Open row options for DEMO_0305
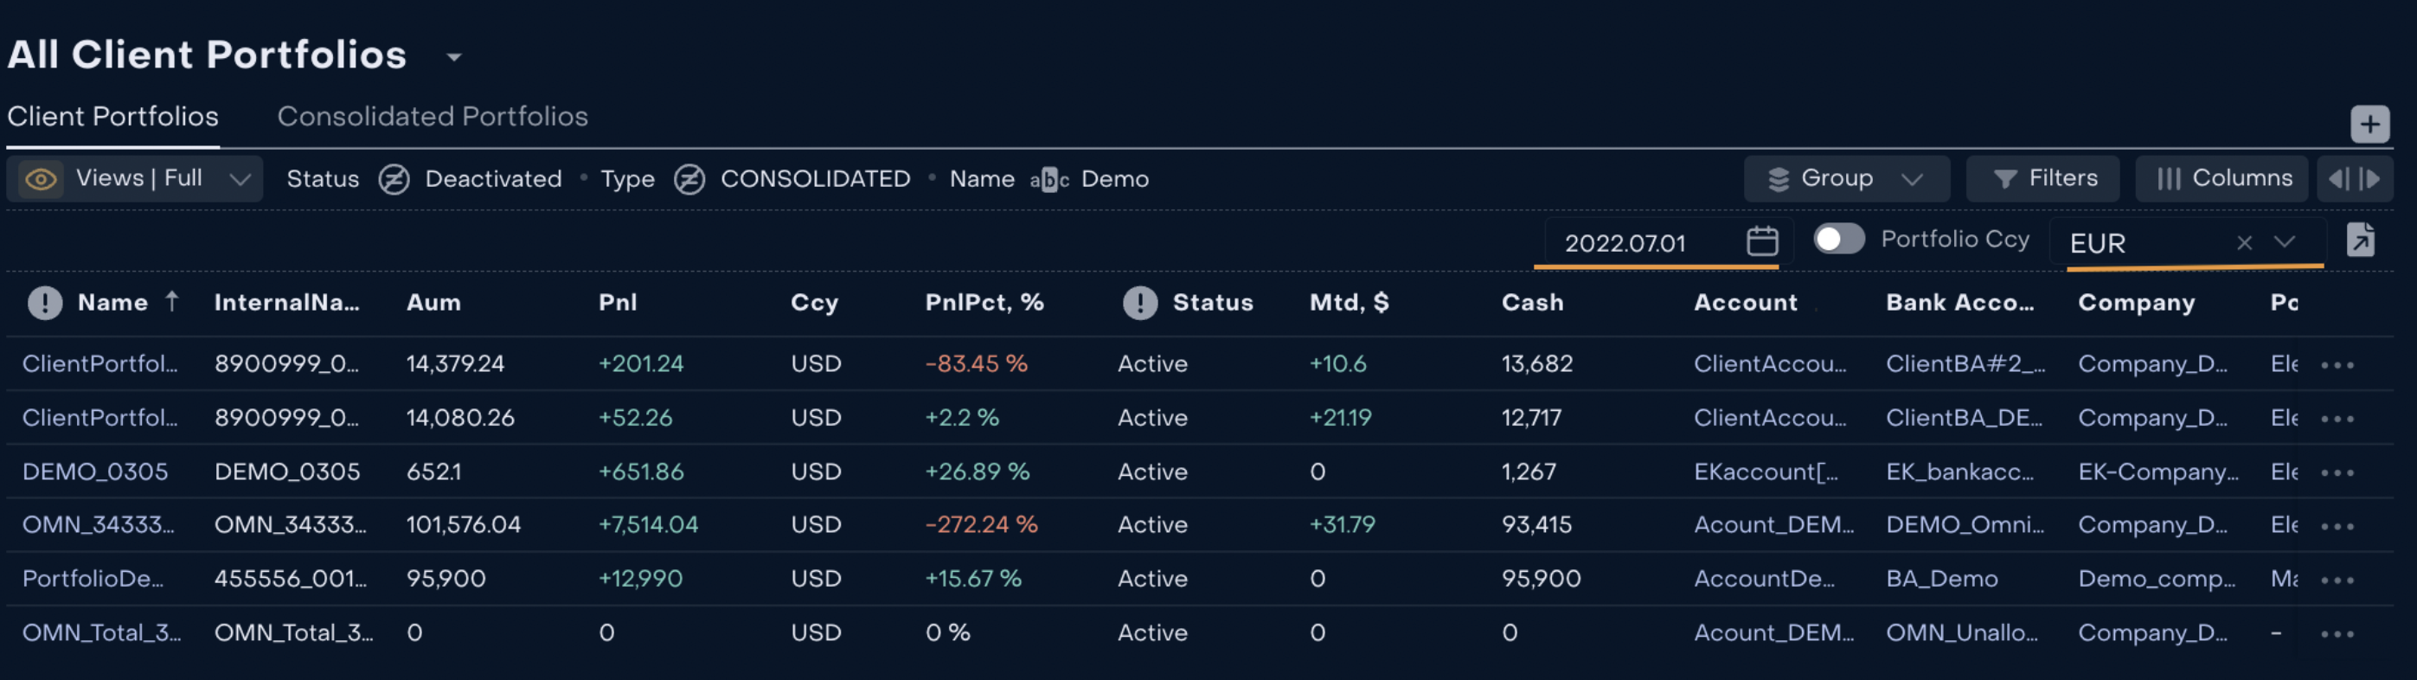Image resolution: width=2417 pixels, height=680 pixels. tap(2337, 472)
